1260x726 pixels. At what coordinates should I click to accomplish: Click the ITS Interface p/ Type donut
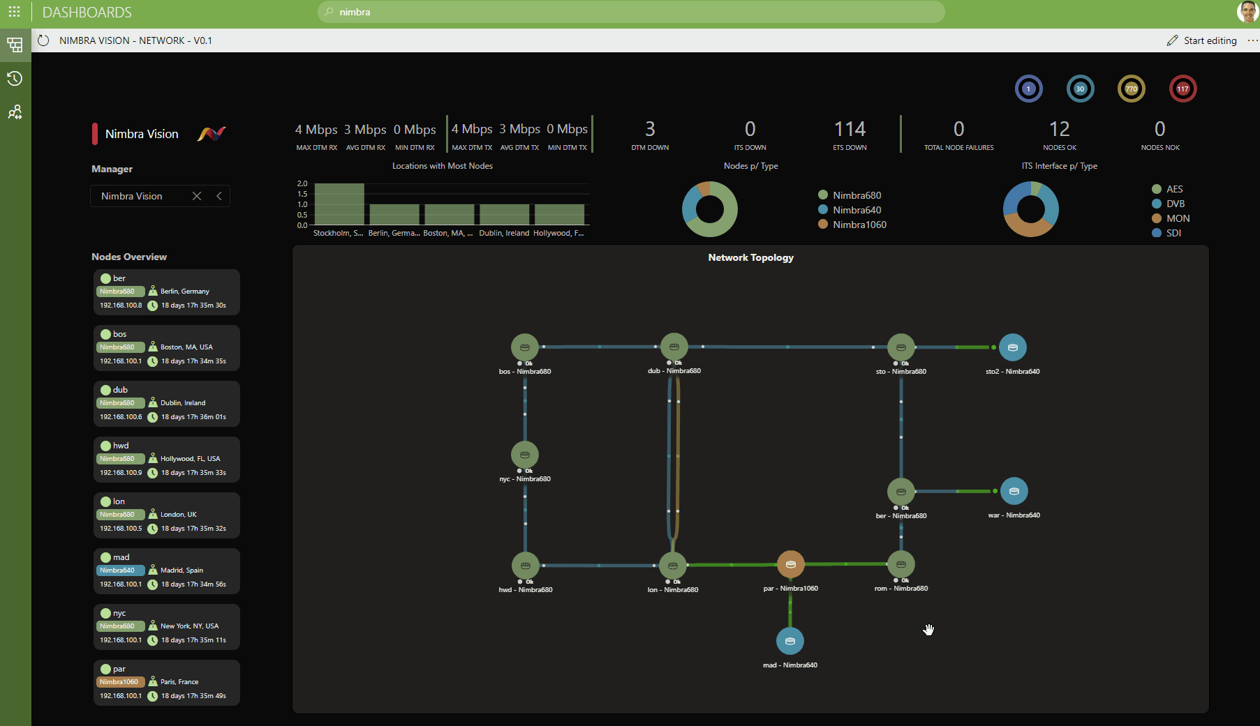1030,209
